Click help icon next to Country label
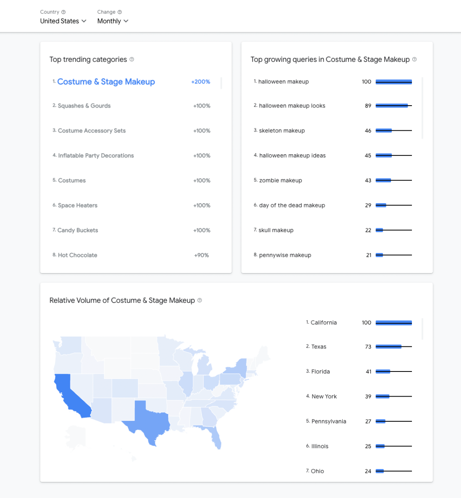 click(64, 12)
